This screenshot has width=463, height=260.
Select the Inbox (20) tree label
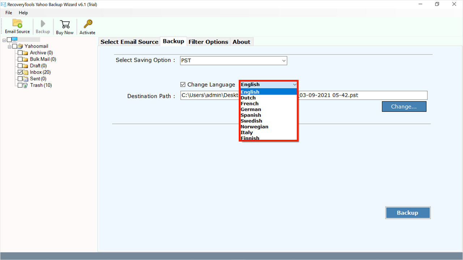click(x=41, y=72)
